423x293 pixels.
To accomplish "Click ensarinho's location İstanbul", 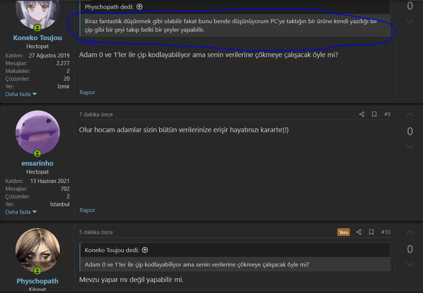I will (60, 204).
